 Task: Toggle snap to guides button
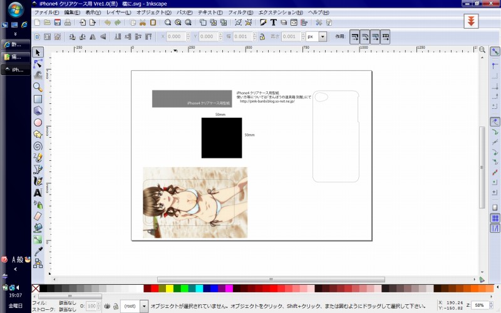coord(495,228)
